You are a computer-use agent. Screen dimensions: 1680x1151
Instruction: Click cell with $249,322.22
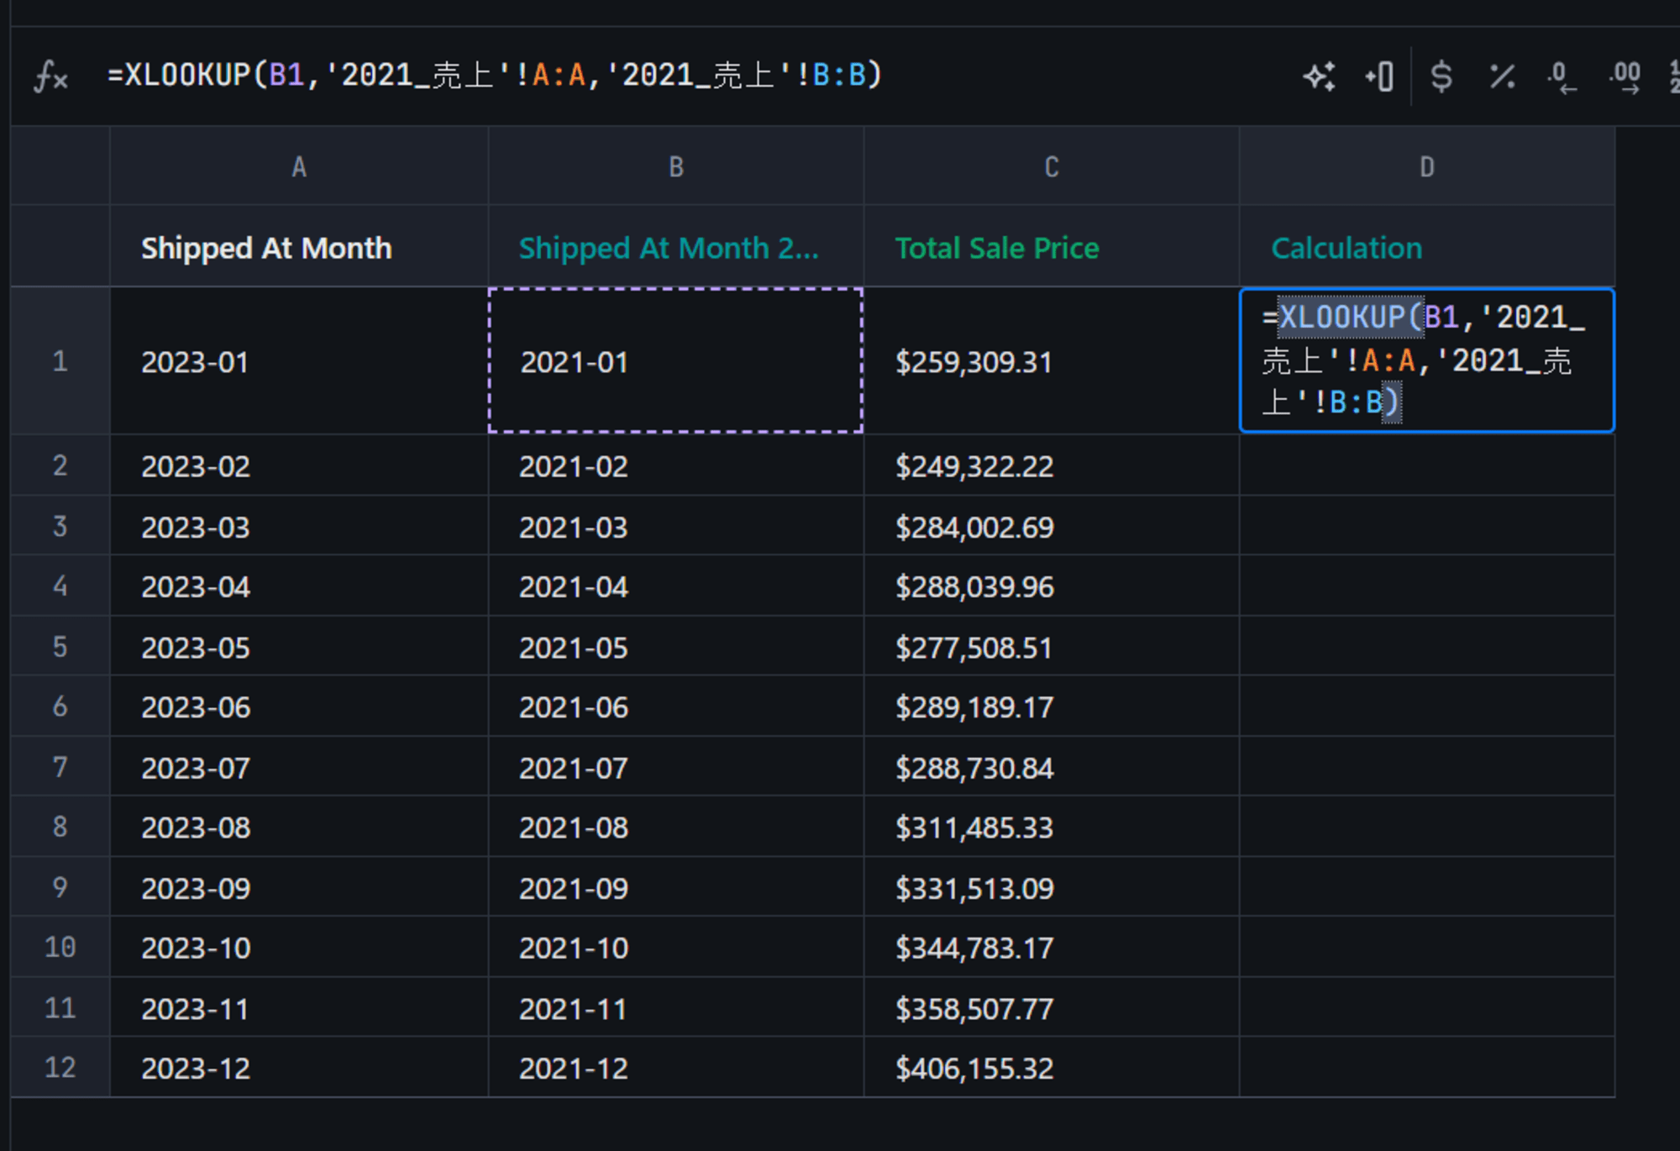click(1052, 465)
